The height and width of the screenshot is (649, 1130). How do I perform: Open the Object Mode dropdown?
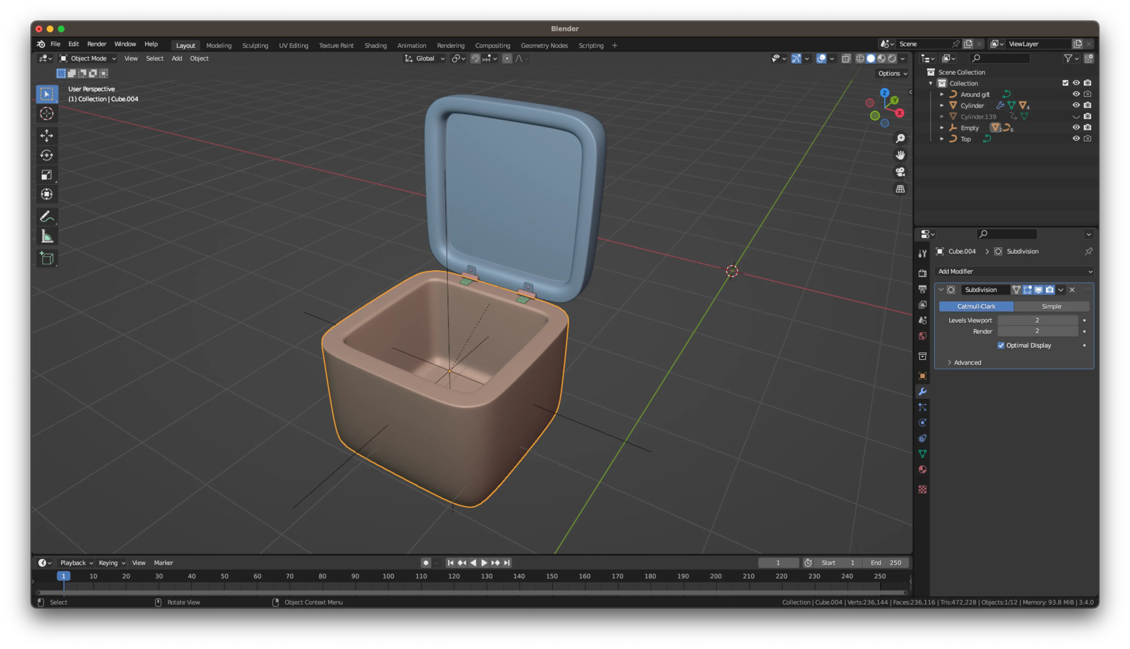[88, 58]
